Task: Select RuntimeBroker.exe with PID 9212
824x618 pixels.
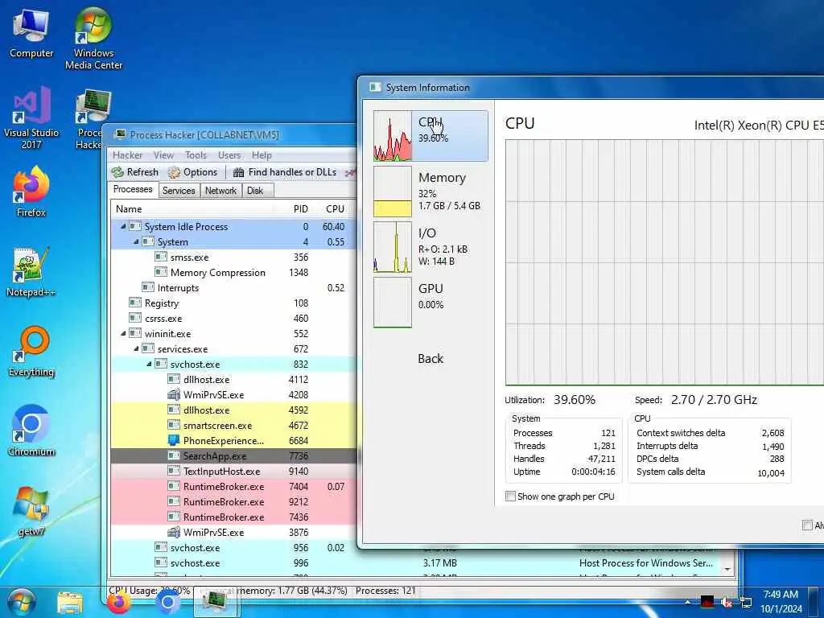Action: tap(233, 502)
